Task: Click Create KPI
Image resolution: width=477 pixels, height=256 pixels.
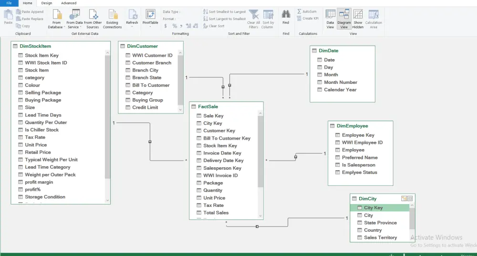Action: pos(308,19)
